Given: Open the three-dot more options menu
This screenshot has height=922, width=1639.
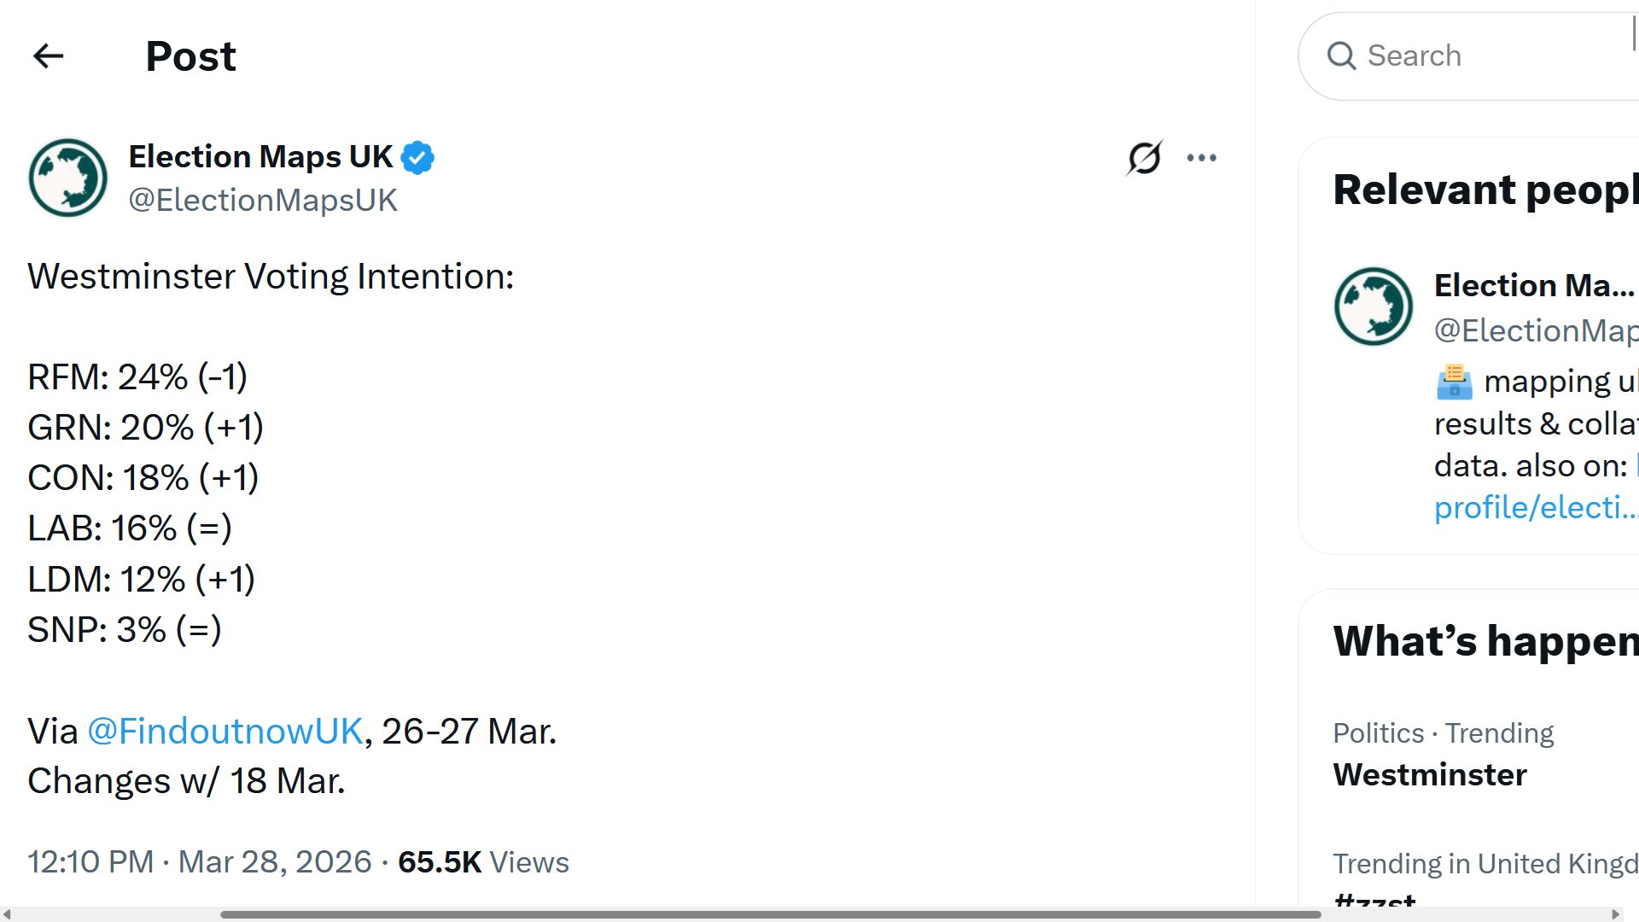Looking at the screenshot, I should [1201, 157].
